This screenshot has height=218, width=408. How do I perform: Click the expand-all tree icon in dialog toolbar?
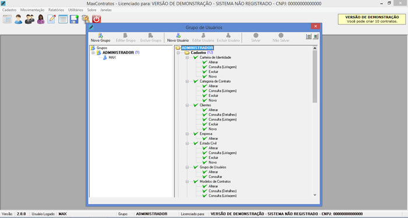[308, 37]
